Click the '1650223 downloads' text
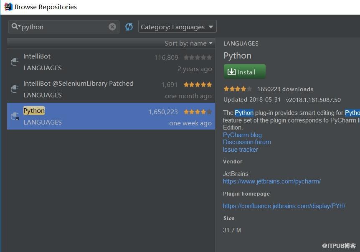Viewport: 360px width, 252px height. pos(285,89)
